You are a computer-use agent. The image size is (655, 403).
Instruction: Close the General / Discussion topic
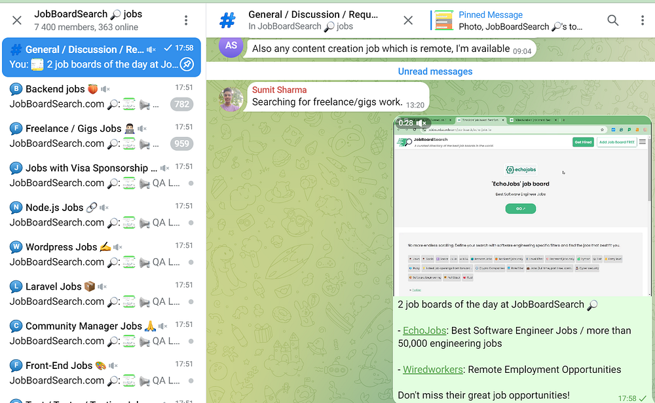tap(408, 20)
